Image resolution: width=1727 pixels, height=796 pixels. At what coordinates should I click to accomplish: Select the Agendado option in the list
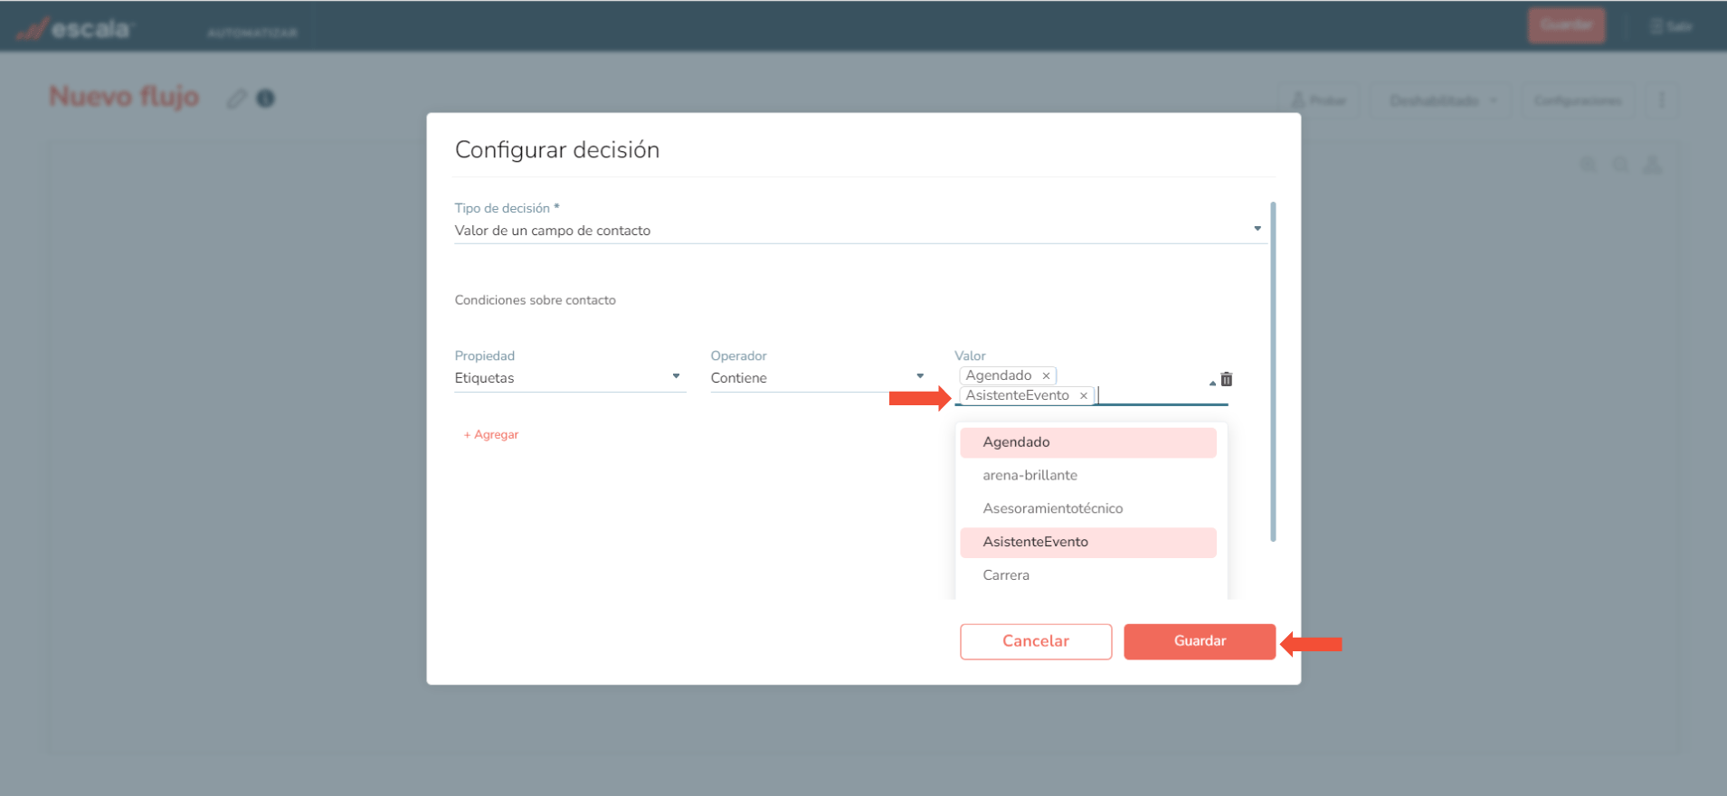[x=1088, y=442]
